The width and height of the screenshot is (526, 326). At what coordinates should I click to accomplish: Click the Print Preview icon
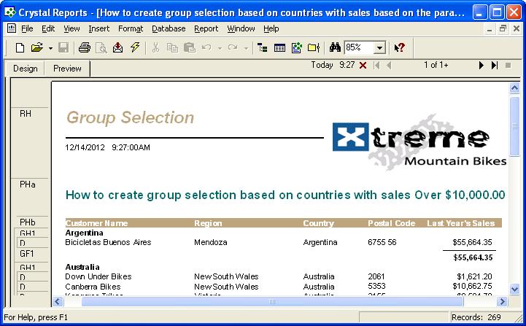pyautogui.click(x=101, y=48)
